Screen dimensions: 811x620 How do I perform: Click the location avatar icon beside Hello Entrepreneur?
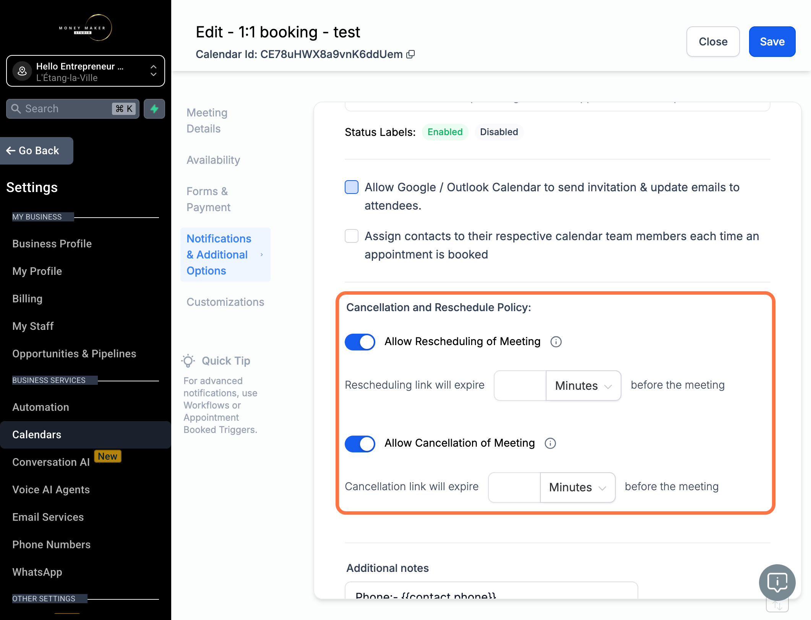pos(22,71)
